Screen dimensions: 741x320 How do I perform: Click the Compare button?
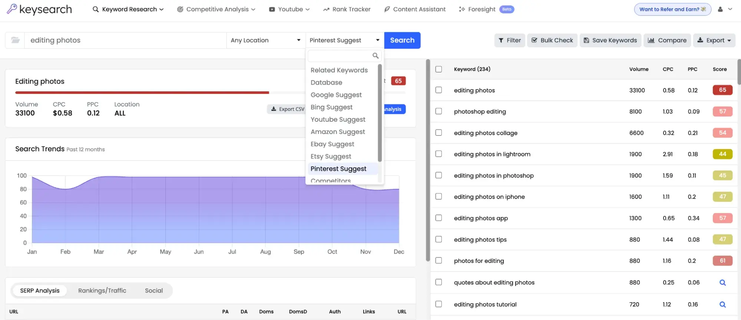[x=667, y=40]
